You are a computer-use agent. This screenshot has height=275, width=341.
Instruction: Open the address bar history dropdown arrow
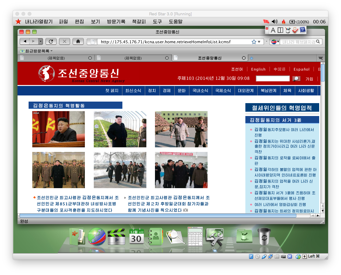[259, 42]
